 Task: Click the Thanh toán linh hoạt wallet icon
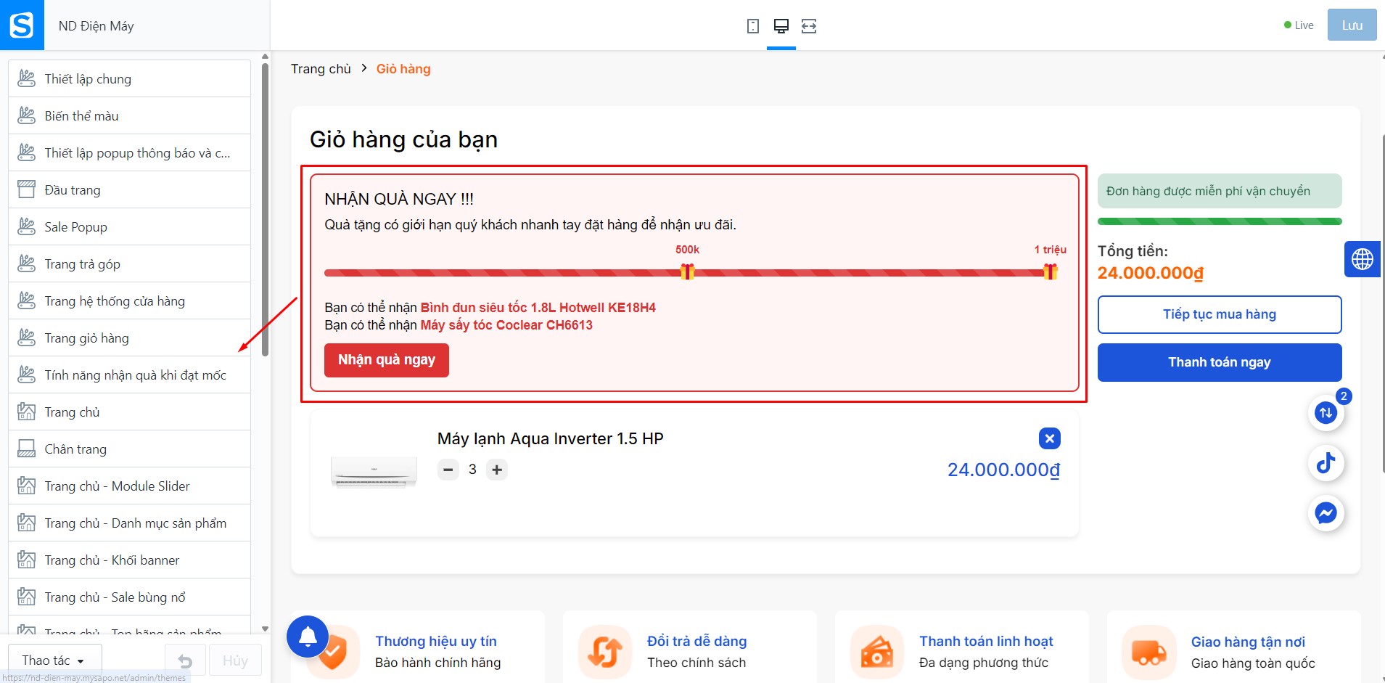[x=877, y=651]
